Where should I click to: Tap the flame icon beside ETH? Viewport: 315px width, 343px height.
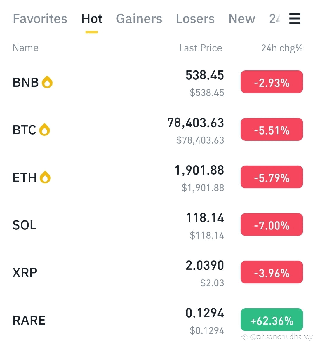(45, 177)
